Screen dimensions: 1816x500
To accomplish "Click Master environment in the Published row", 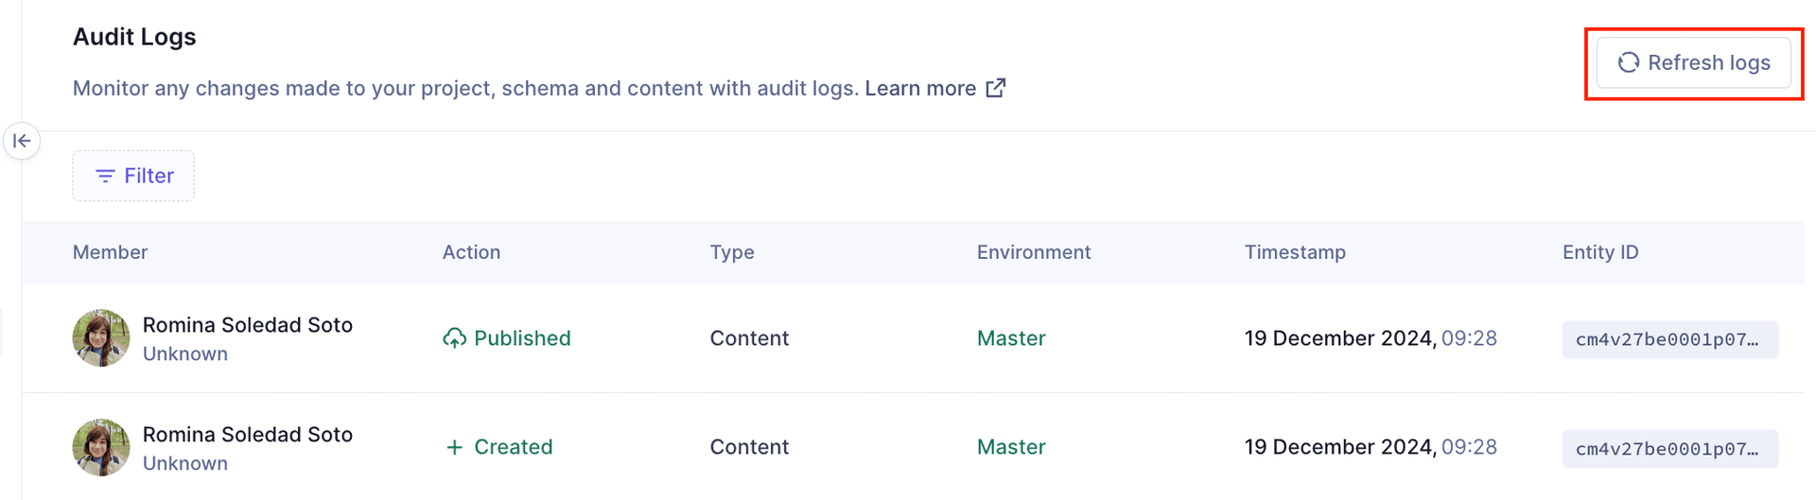I will 1011,338.
